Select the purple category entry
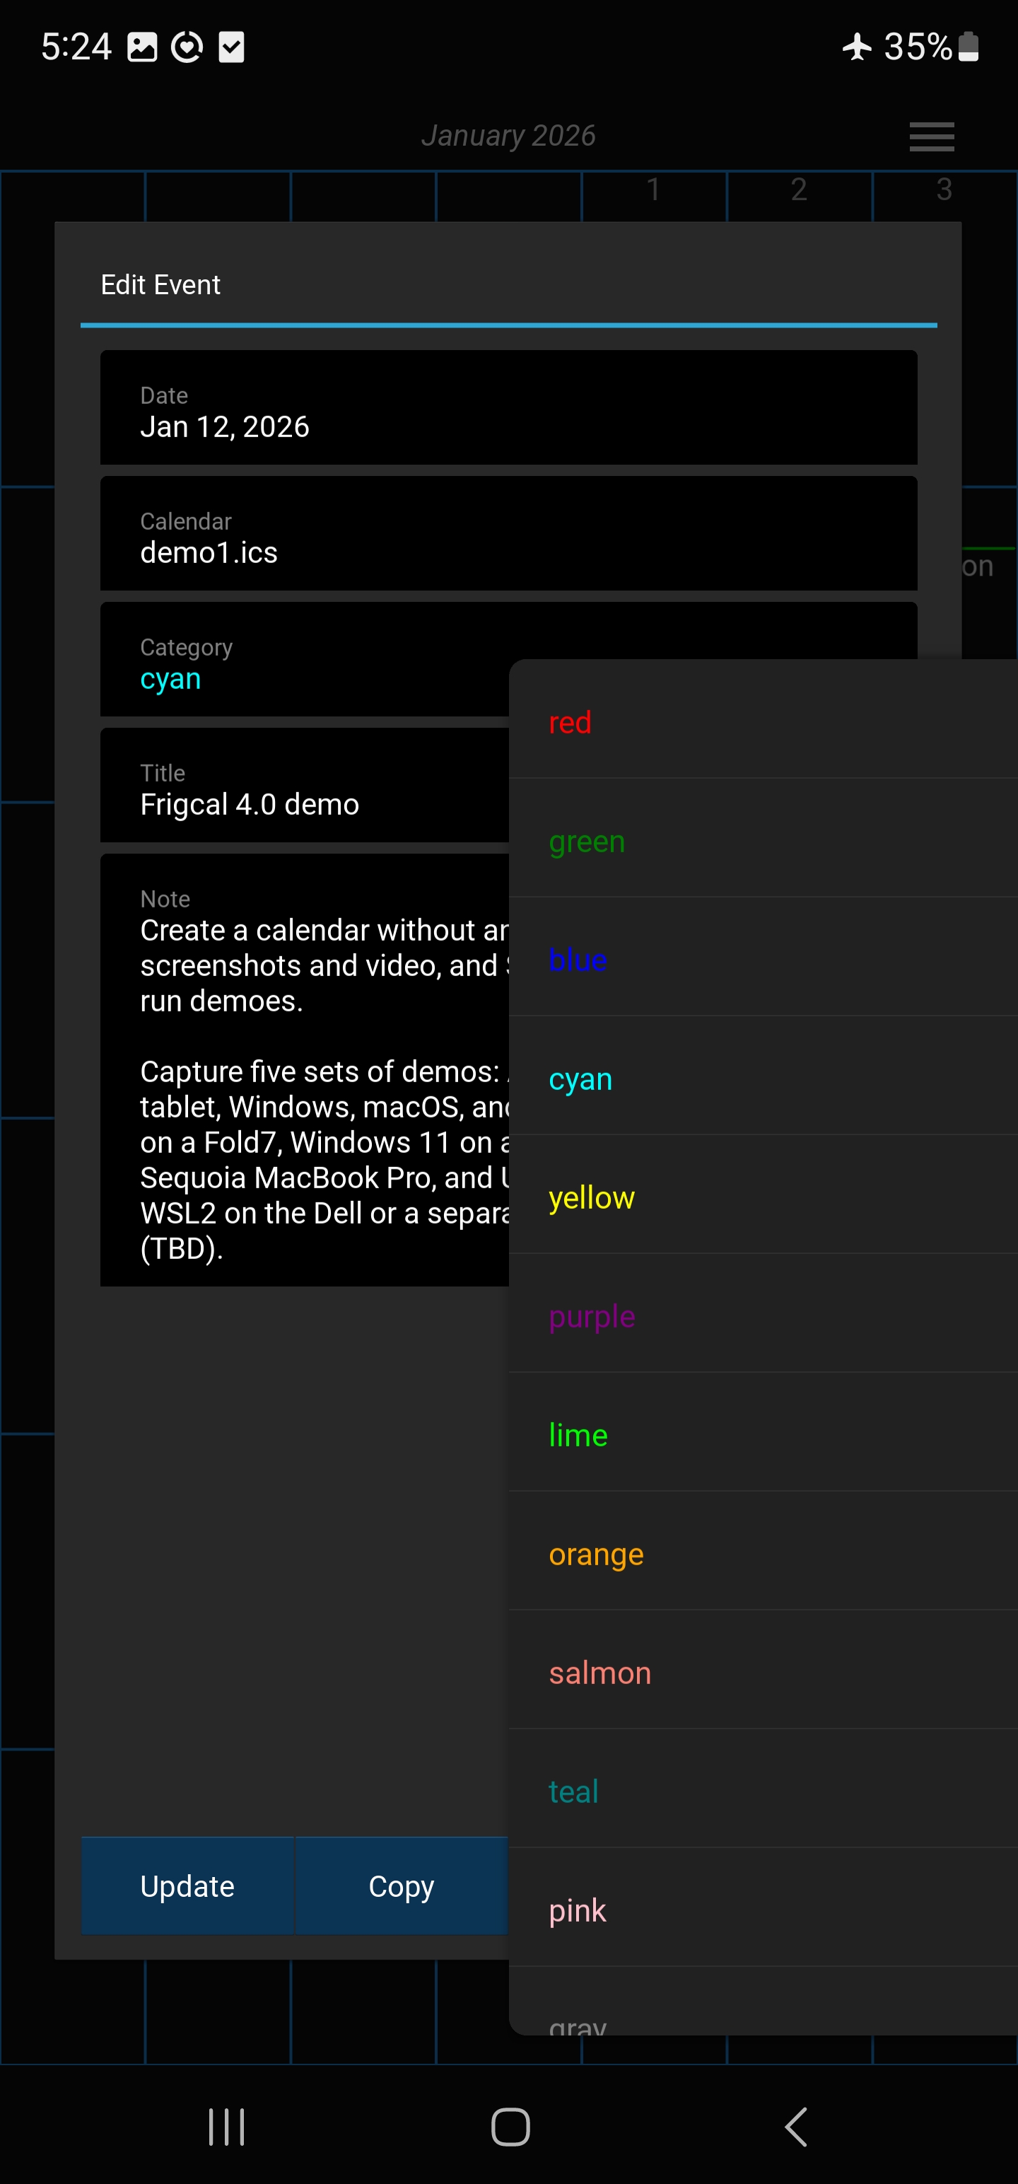Screen dimensions: 1018x2184 point(763,1315)
